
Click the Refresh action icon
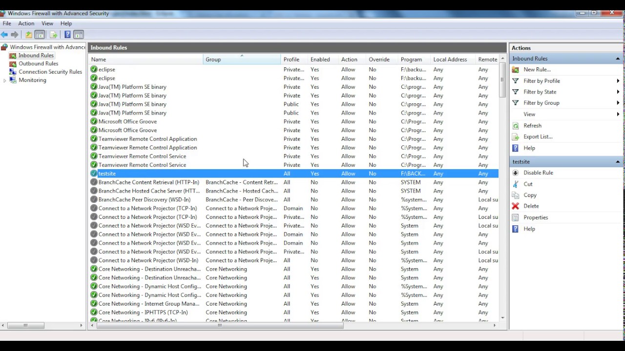point(515,126)
